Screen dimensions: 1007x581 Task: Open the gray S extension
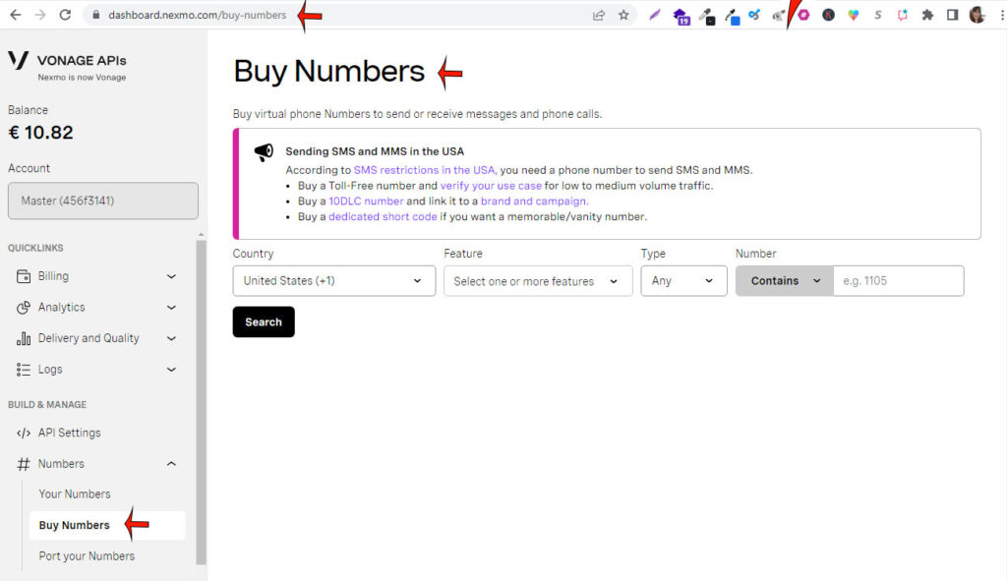[x=878, y=15]
